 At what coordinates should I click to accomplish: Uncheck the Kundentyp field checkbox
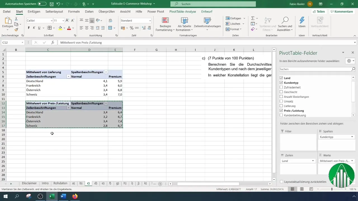(281, 83)
